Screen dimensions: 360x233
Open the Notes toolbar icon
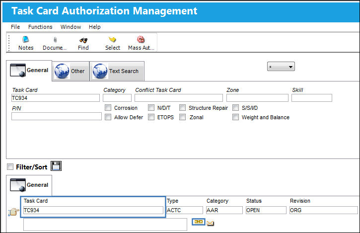(x=26, y=40)
